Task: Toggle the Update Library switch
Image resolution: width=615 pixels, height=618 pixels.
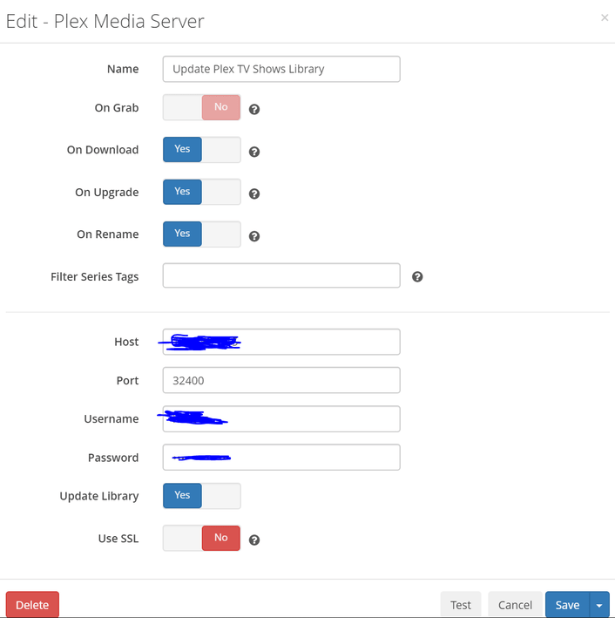Action: (202, 495)
